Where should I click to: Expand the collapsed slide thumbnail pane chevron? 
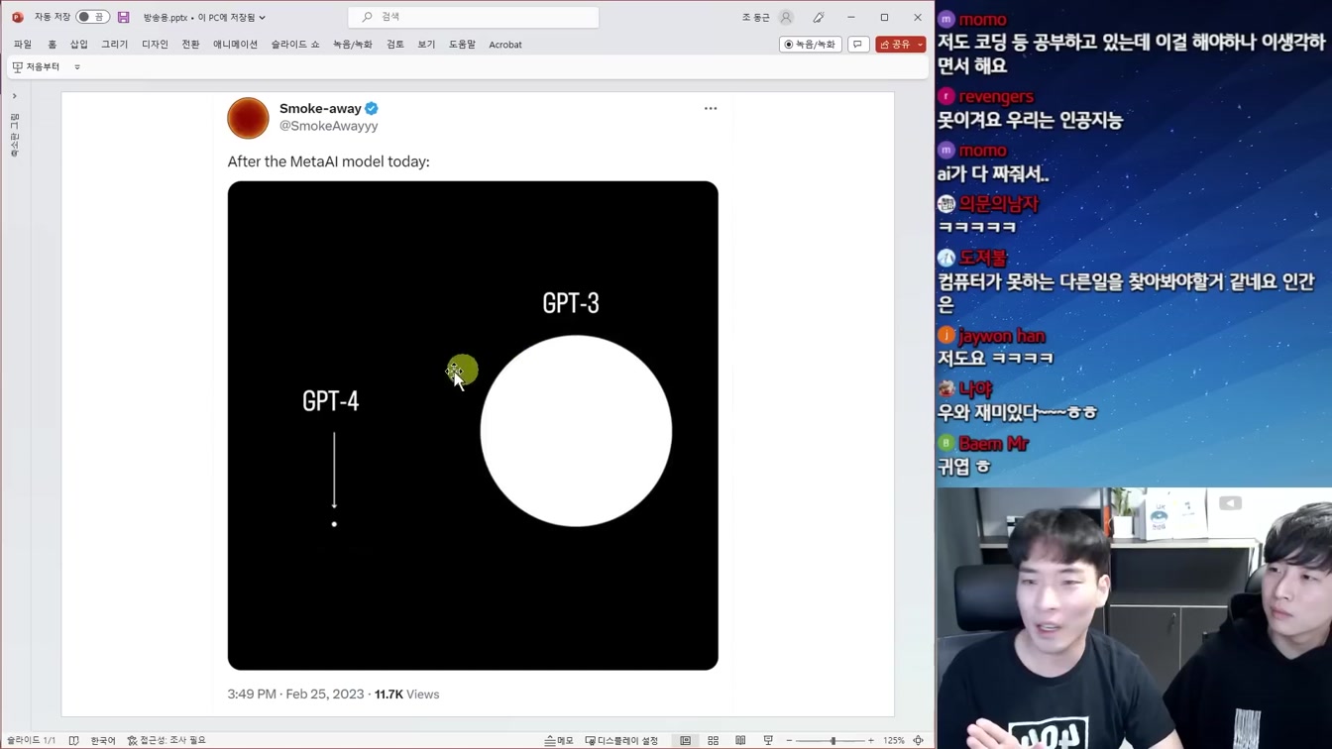15,96
